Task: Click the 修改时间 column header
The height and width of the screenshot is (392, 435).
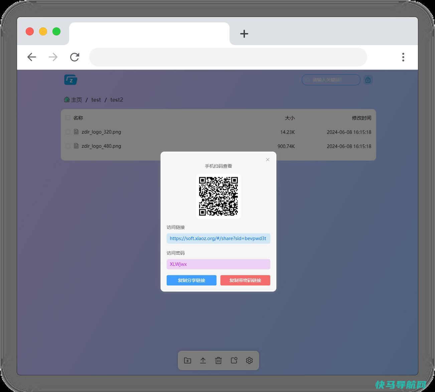Action: 361,118
